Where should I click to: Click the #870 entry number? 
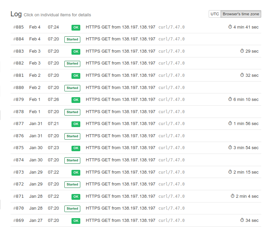pyautogui.click(x=19, y=208)
